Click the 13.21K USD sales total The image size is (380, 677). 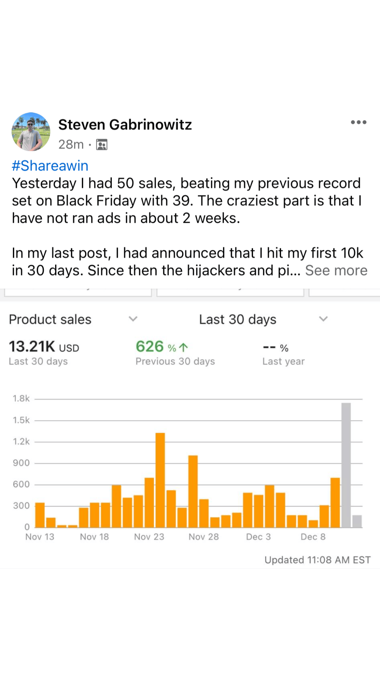click(44, 347)
